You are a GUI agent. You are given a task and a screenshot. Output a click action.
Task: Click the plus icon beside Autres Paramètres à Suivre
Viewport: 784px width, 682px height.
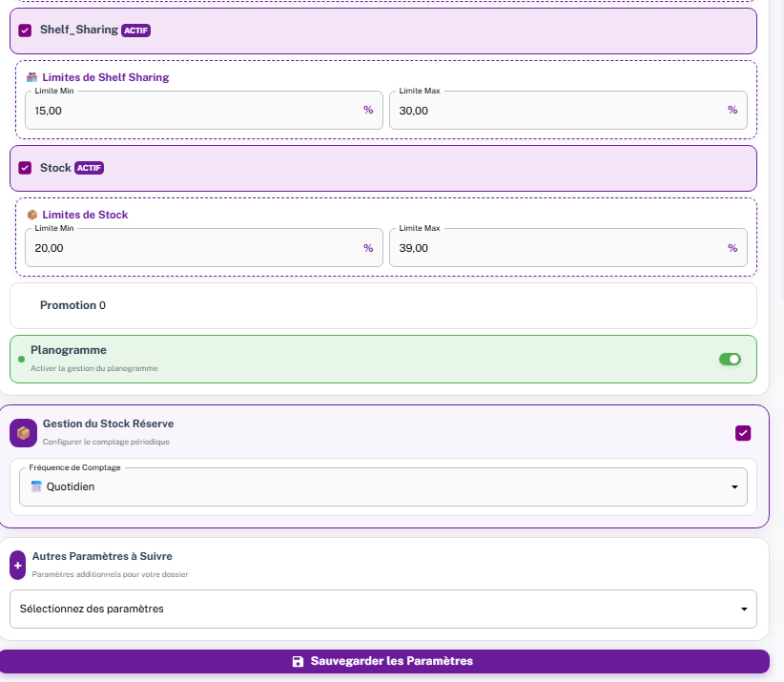pos(17,565)
